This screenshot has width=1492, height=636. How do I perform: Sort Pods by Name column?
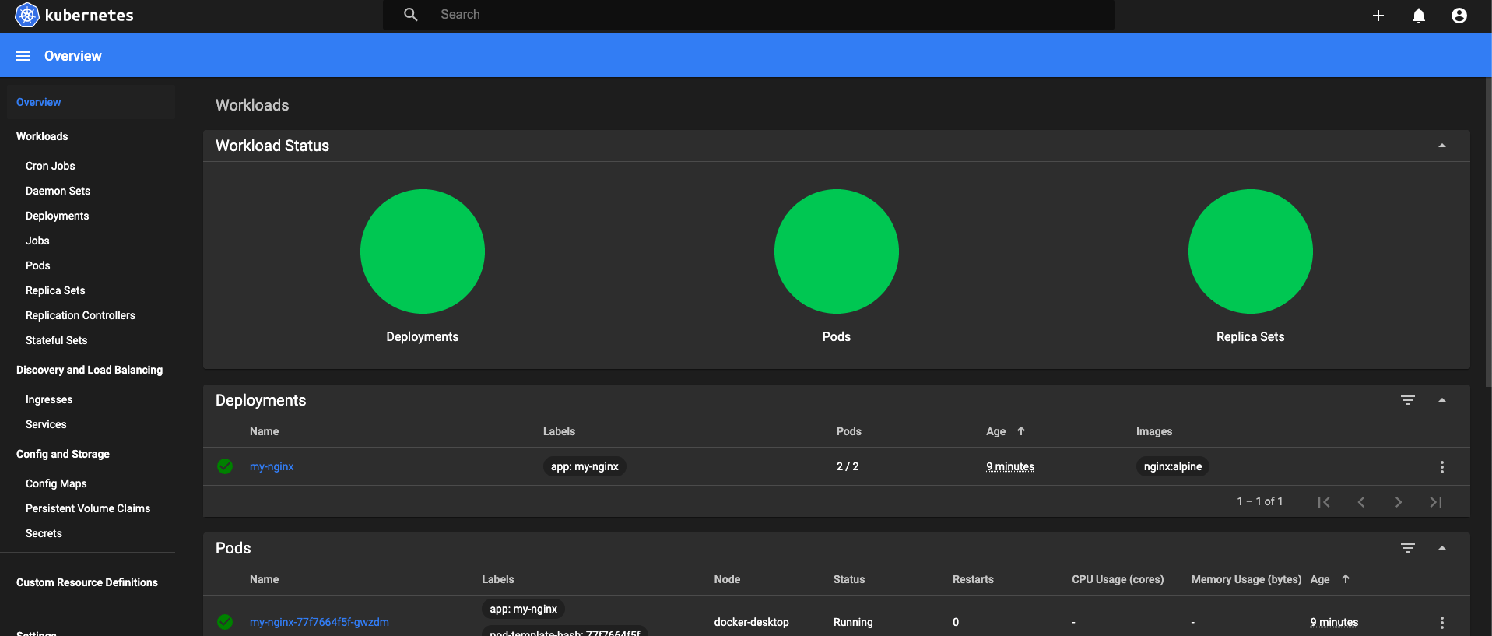(264, 579)
